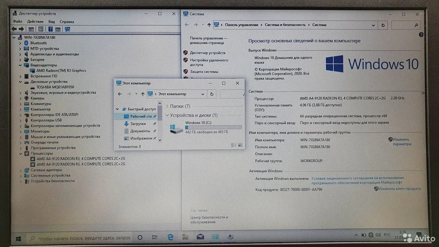Collapse the Видеоадаптеры node
The width and height of the screenshot is (439, 247).
[x=20, y=65]
